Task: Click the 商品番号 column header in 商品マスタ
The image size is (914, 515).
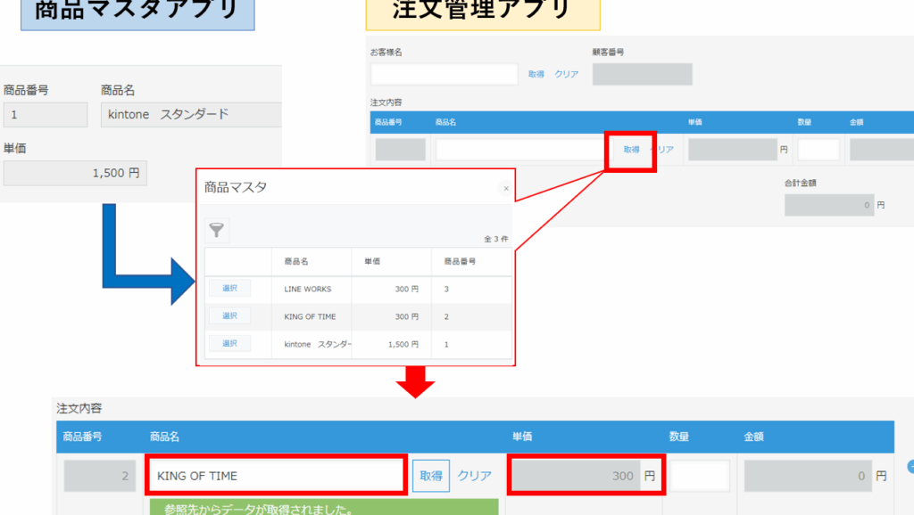Action: click(x=460, y=262)
